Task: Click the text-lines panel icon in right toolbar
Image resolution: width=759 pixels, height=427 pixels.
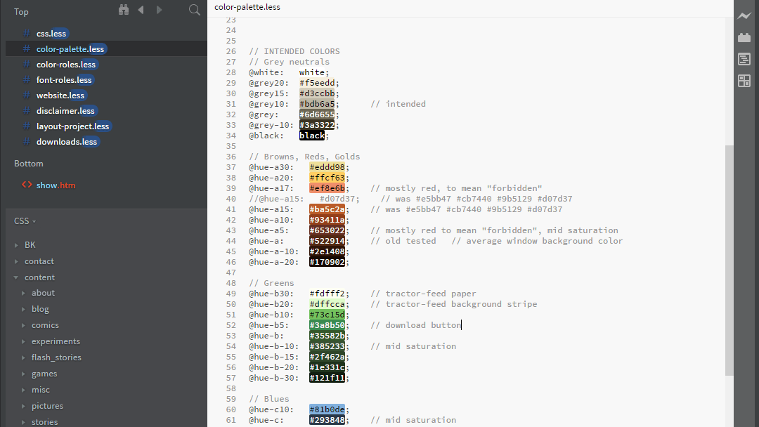Action: coord(744,60)
